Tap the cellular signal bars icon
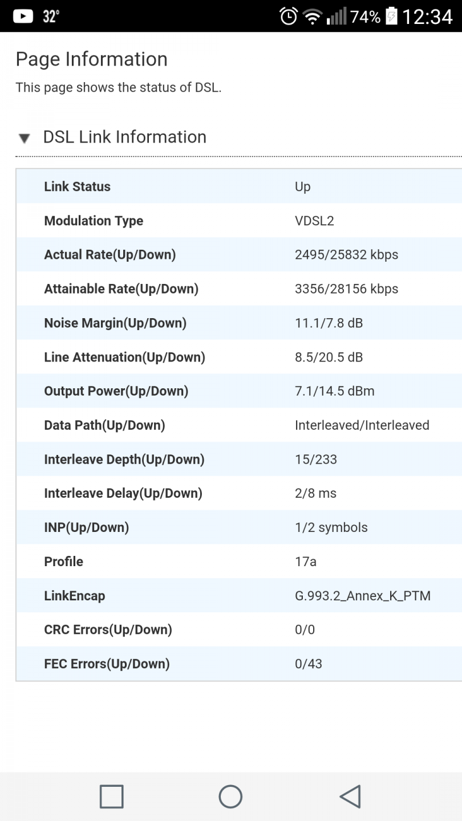462x821 pixels. [x=337, y=17]
